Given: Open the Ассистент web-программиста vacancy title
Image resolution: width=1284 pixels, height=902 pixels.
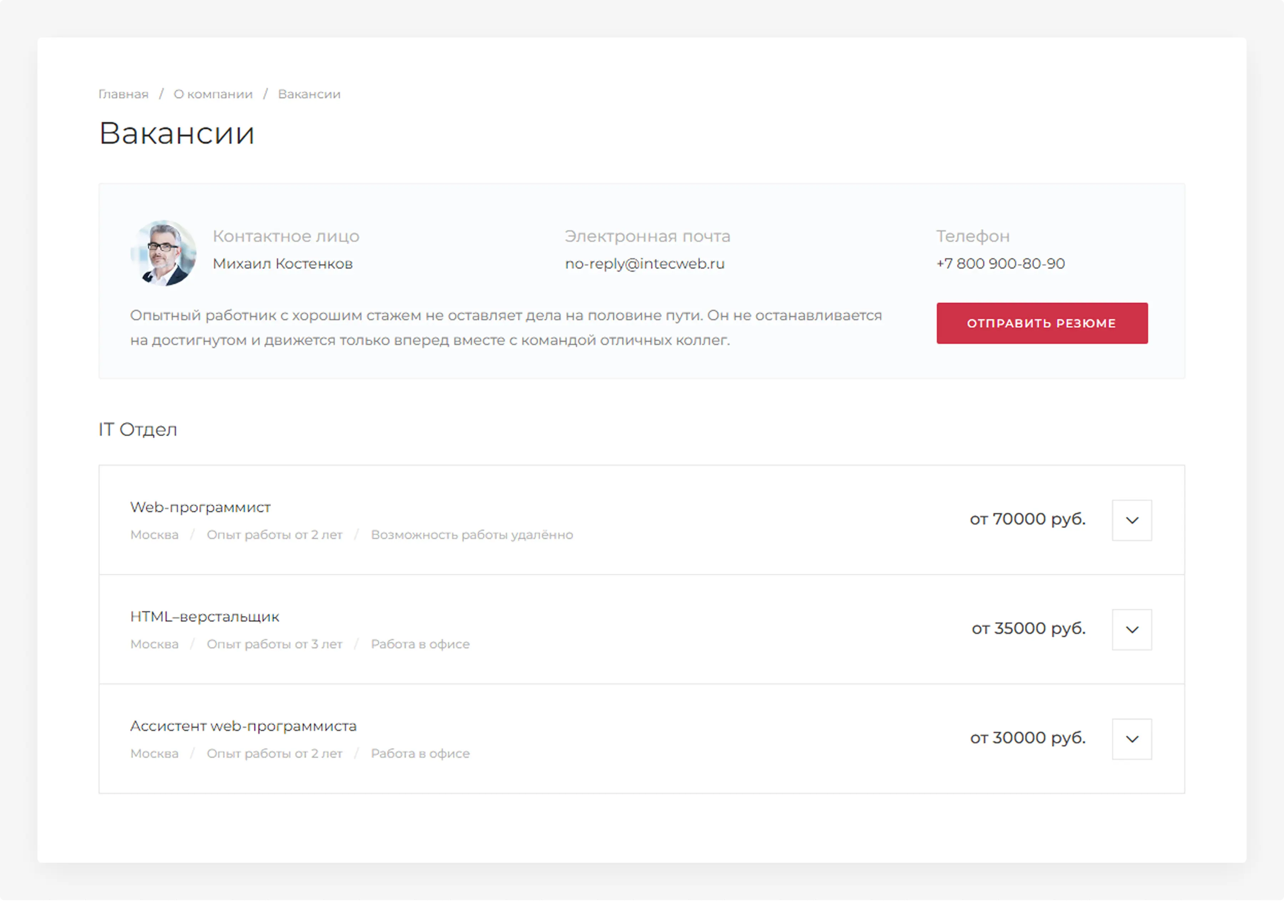Looking at the screenshot, I should click(x=243, y=726).
